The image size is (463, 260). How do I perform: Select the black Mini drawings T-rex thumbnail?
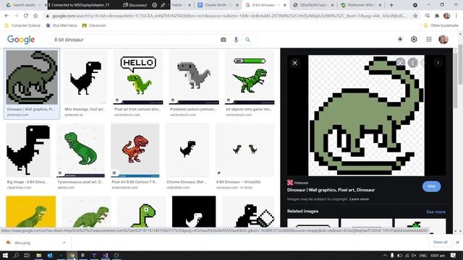point(85,77)
